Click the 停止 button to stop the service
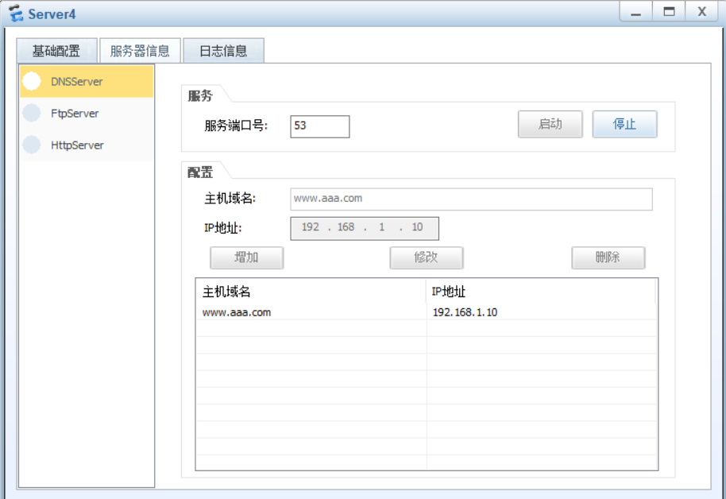This screenshot has height=499, width=726. coord(624,124)
